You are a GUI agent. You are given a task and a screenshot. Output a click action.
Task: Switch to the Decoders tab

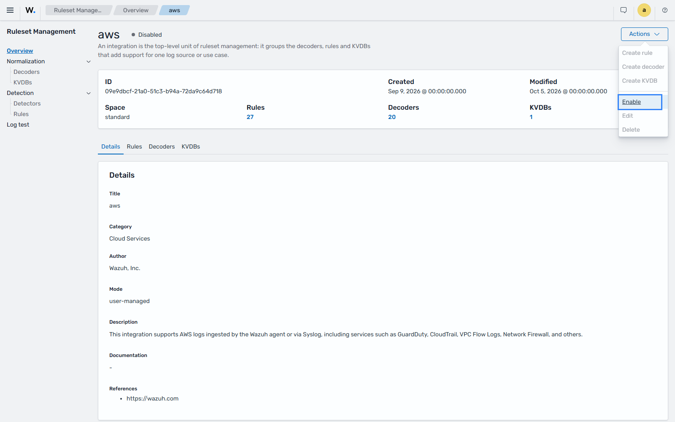tap(162, 146)
